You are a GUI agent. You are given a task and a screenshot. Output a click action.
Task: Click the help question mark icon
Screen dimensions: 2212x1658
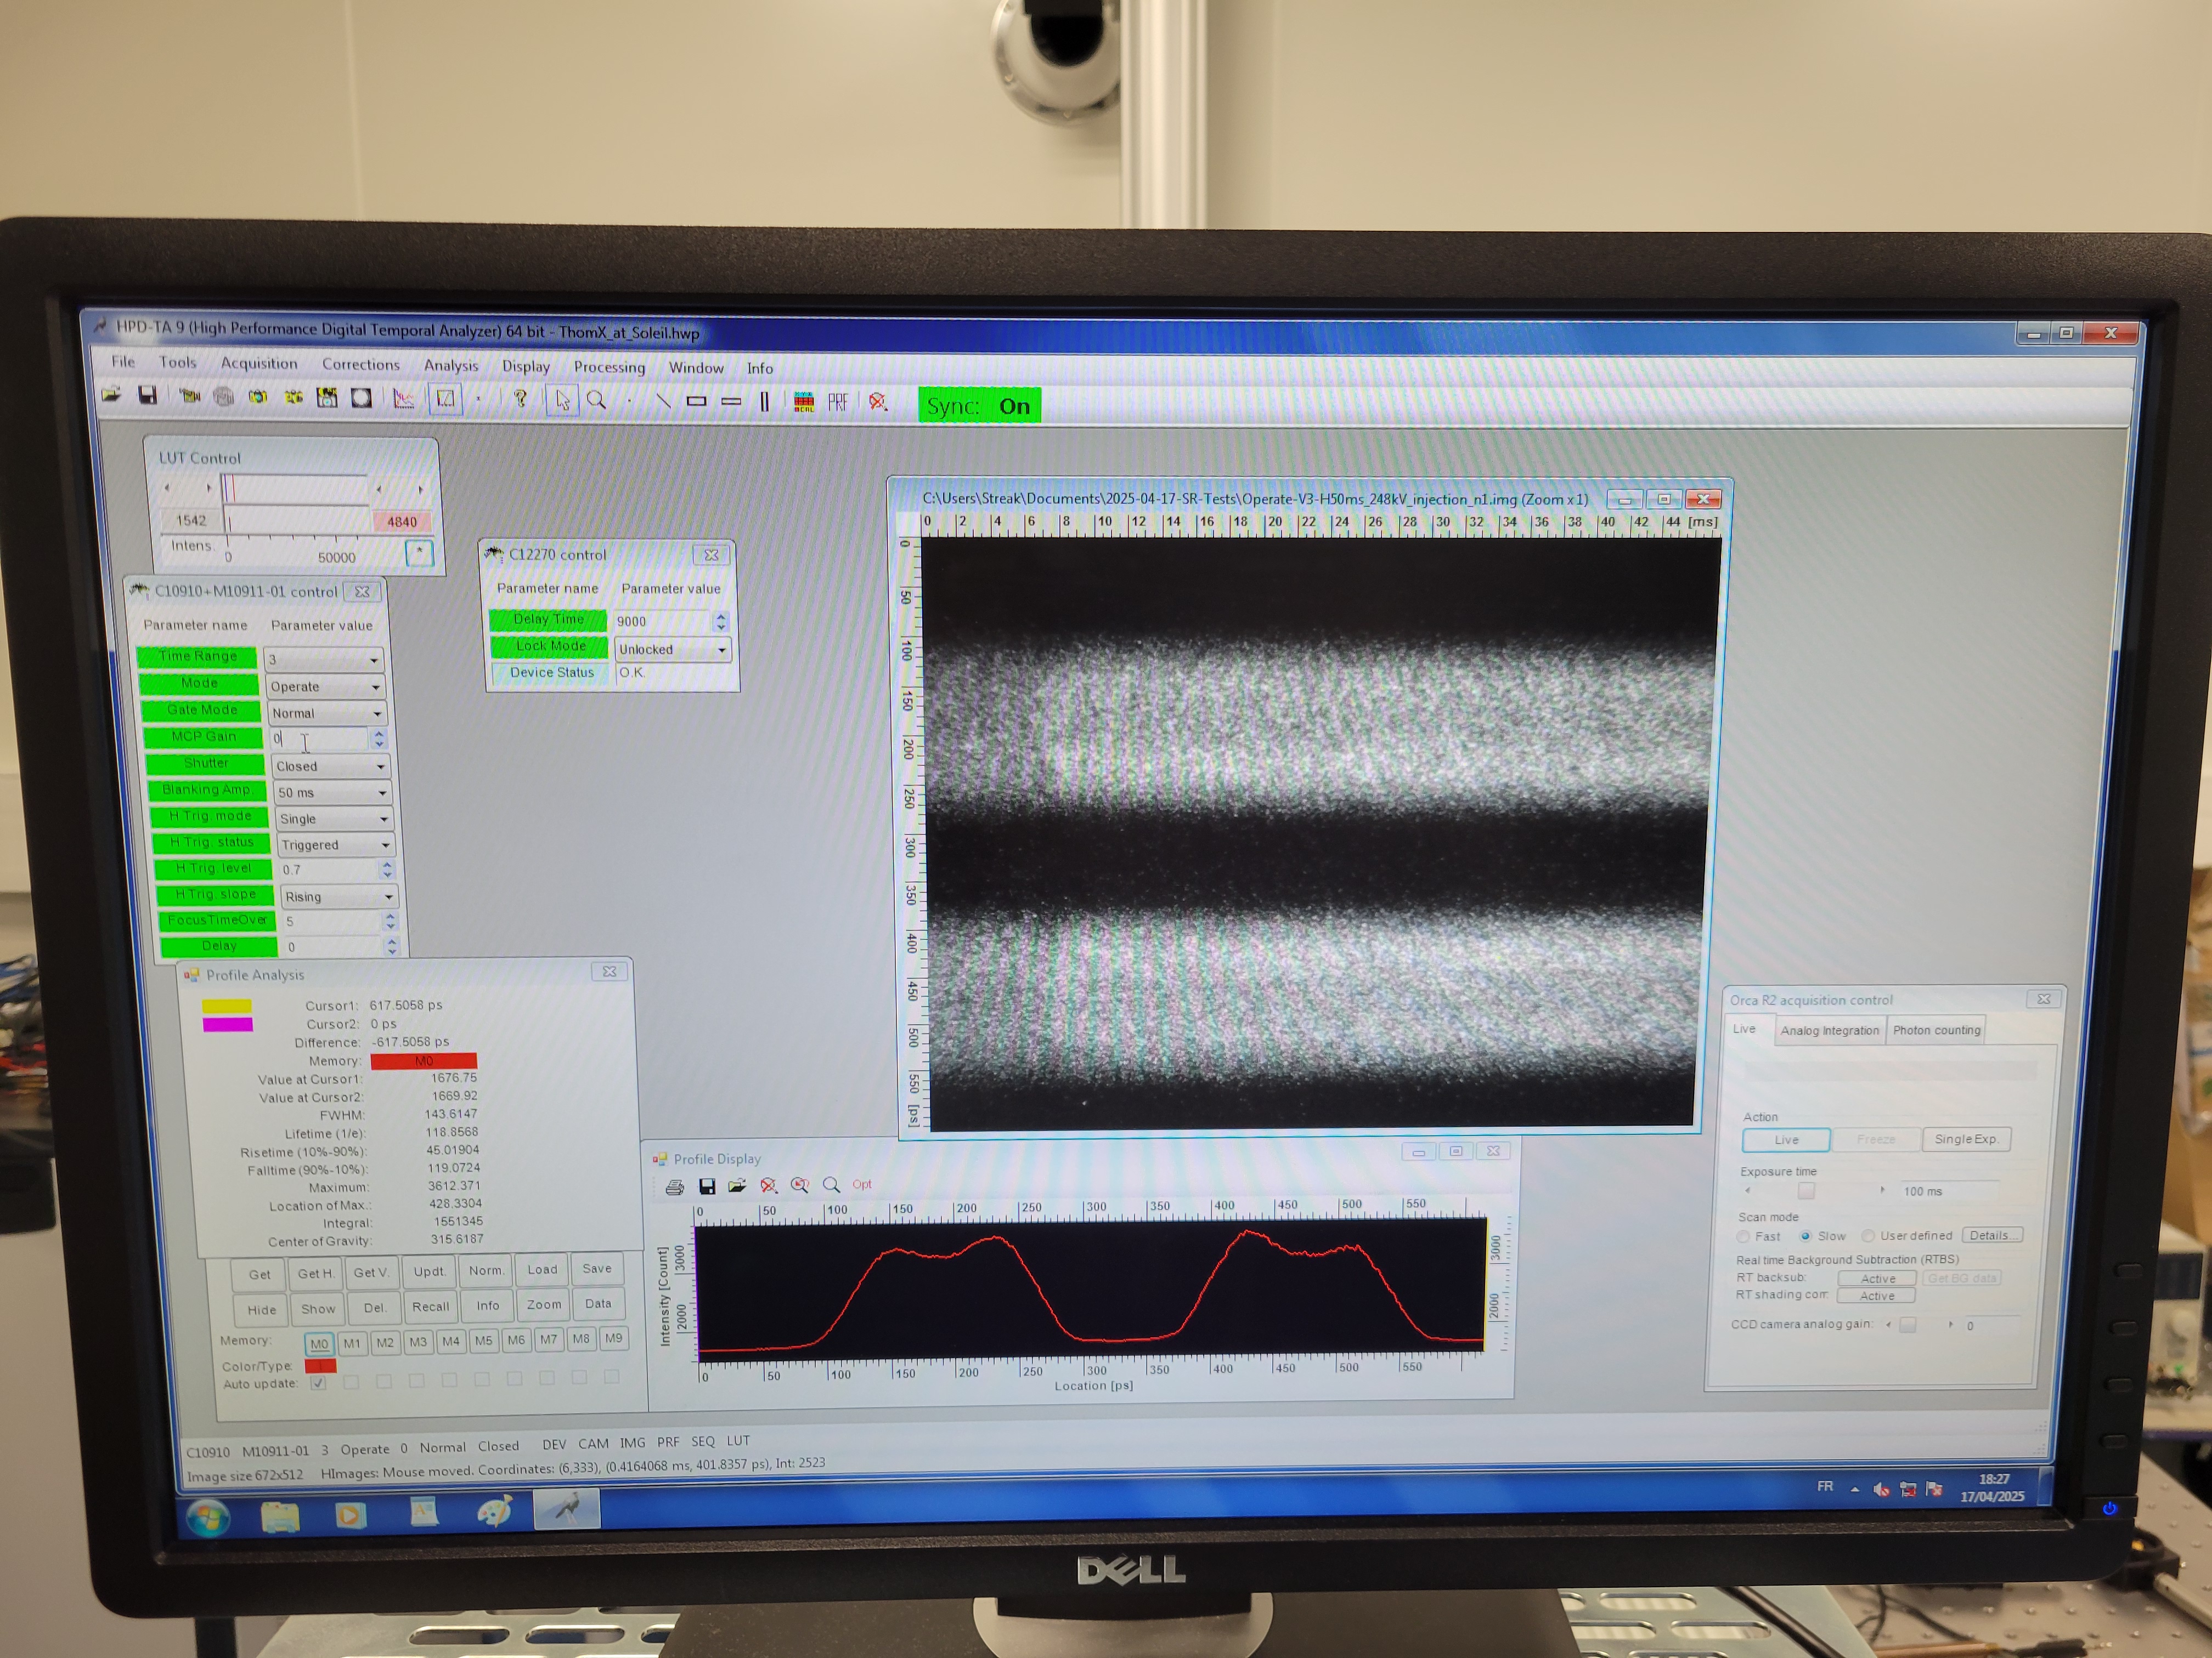520,399
